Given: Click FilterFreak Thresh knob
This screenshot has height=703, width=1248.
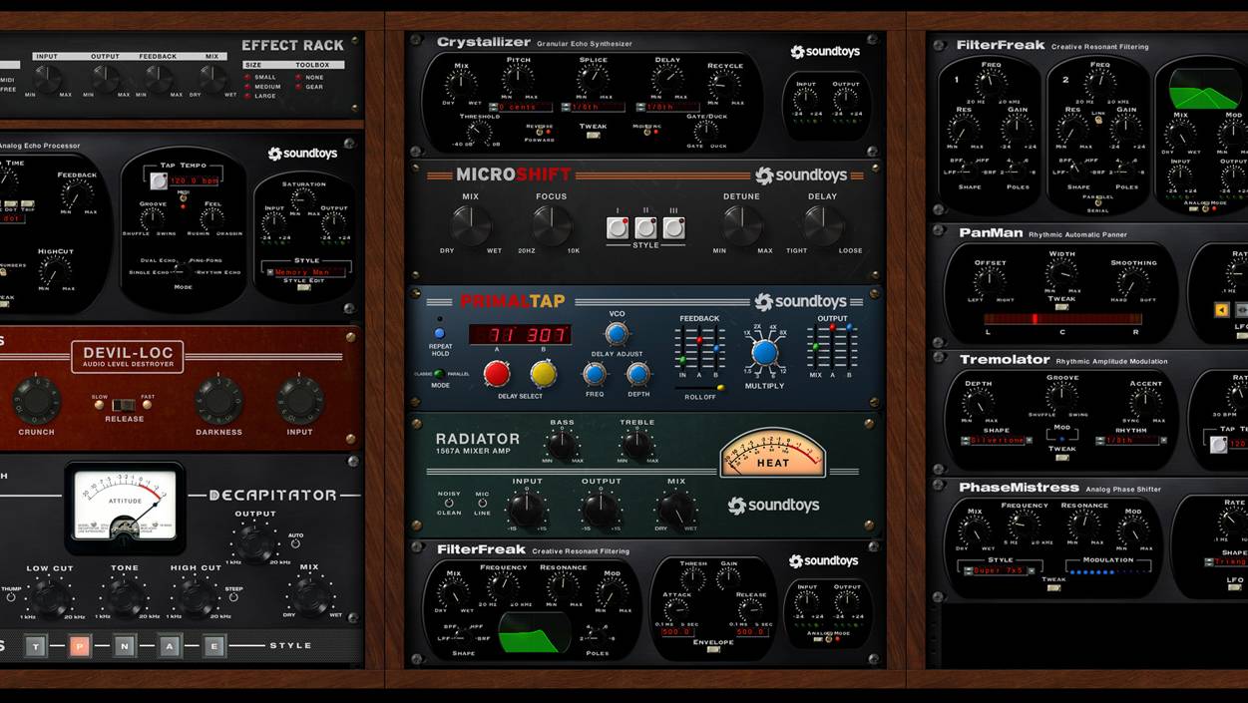Looking at the screenshot, I should tap(692, 579).
